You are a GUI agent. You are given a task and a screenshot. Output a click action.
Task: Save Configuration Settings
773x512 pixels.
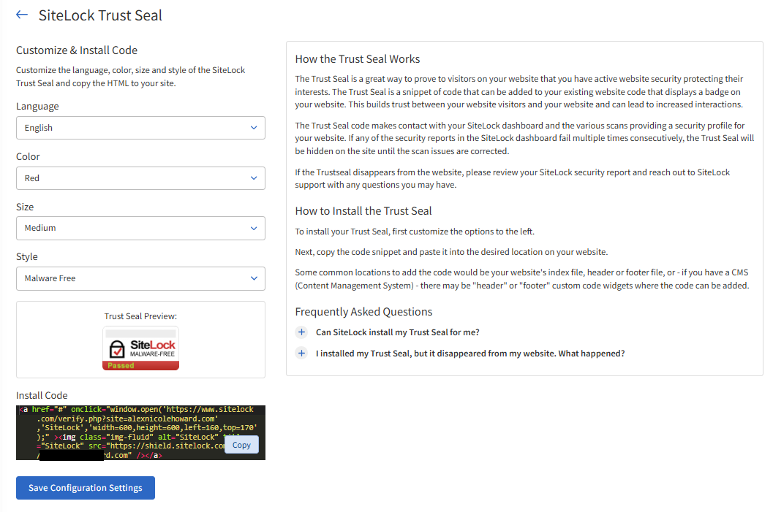(86, 488)
